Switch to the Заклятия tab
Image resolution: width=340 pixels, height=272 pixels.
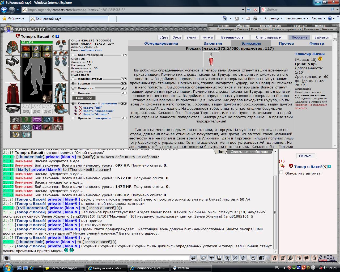coord(213,44)
